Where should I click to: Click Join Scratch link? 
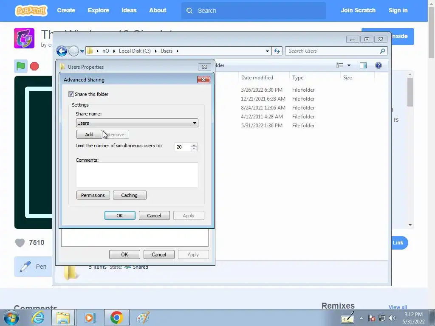click(x=358, y=10)
